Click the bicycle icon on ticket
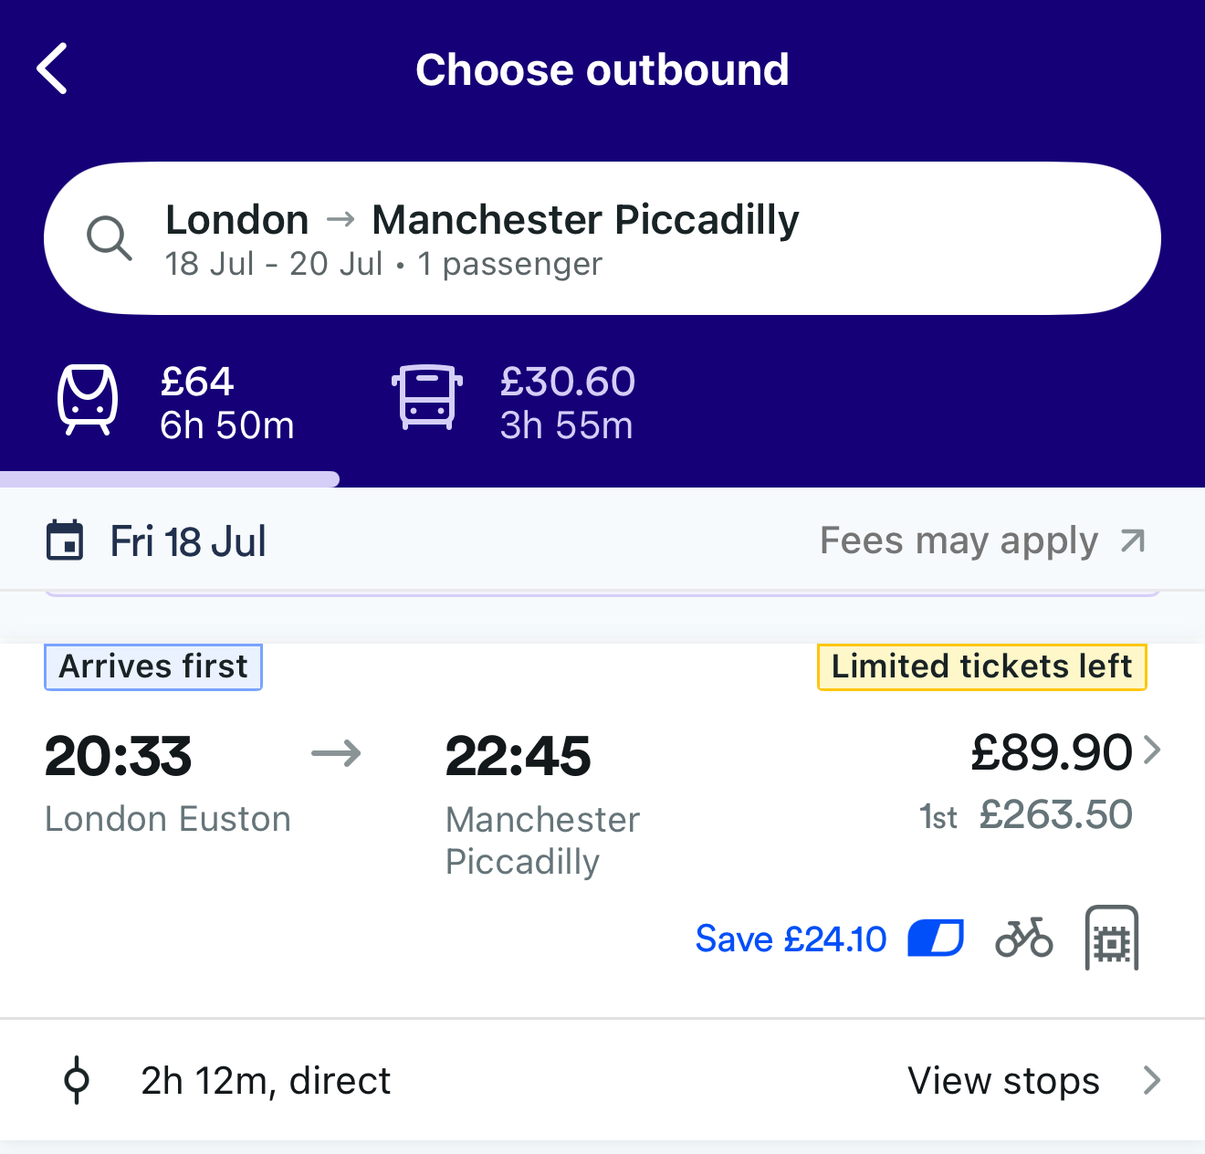Screen dimensions: 1205x1154 point(1023,938)
